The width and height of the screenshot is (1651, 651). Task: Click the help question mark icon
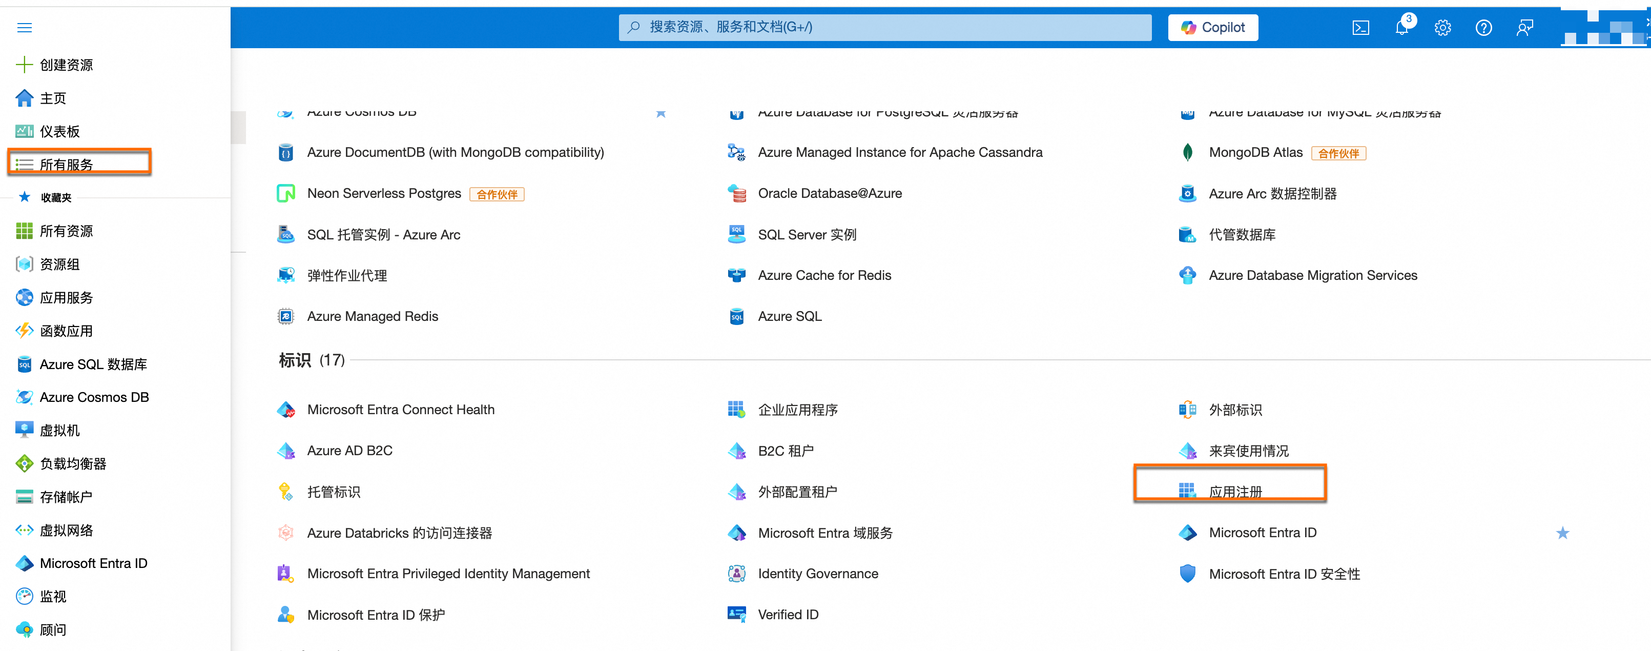pyautogui.click(x=1483, y=28)
